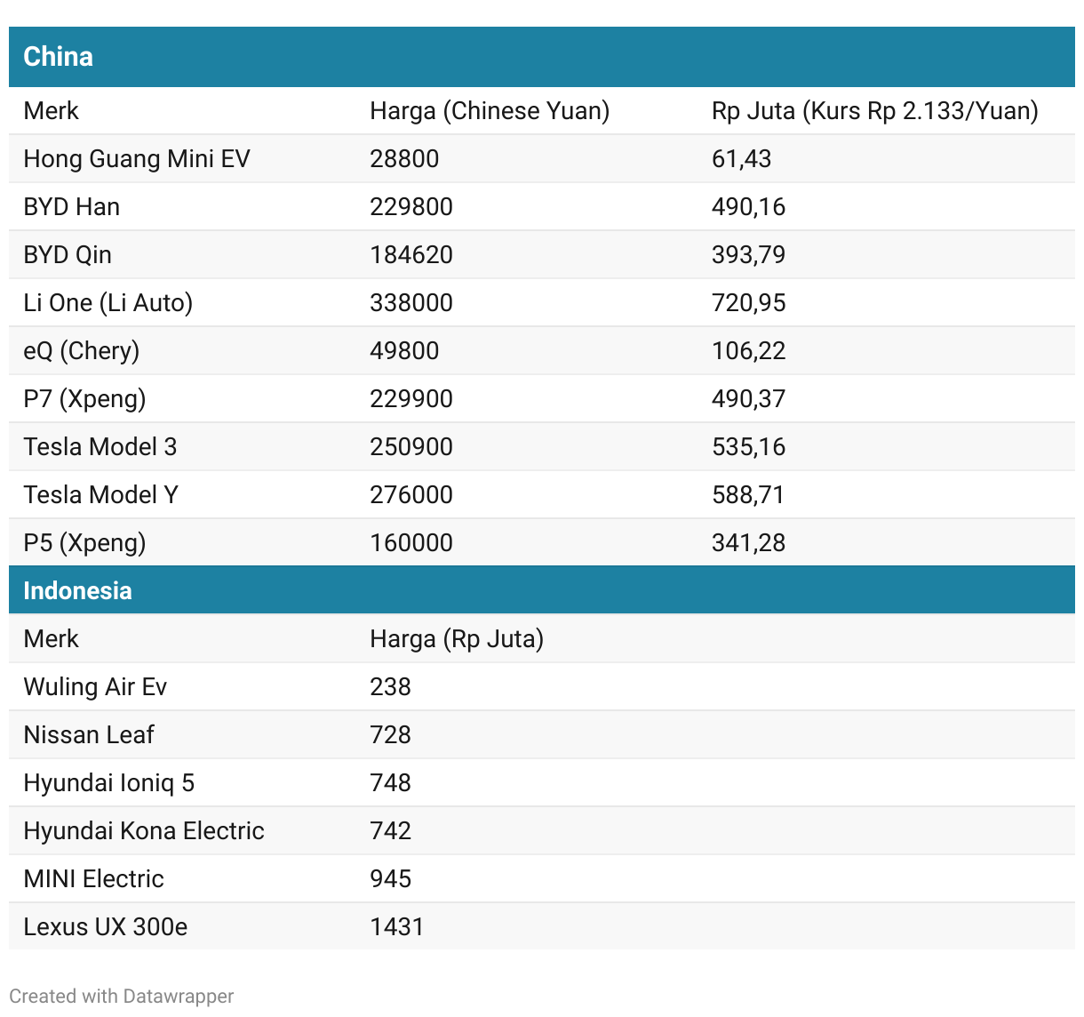The image size is (1084, 1017).
Task: Click the 'Harga (Rp Juta)' column header
Action: [457, 639]
